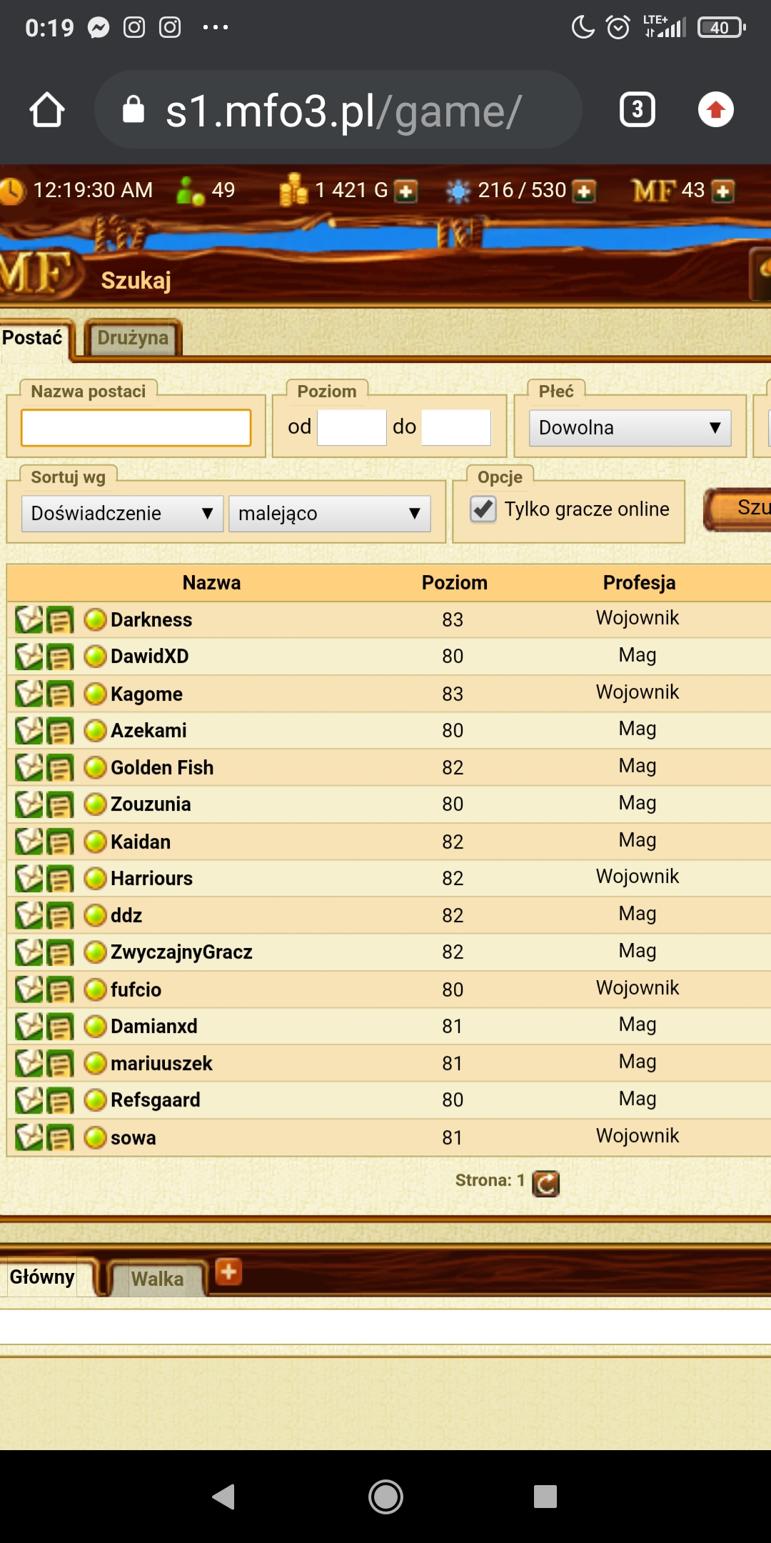Screen dimensions: 771x1543
Task: Open browser tab switcher showing 3 tabs
Action: coord(637,110)
